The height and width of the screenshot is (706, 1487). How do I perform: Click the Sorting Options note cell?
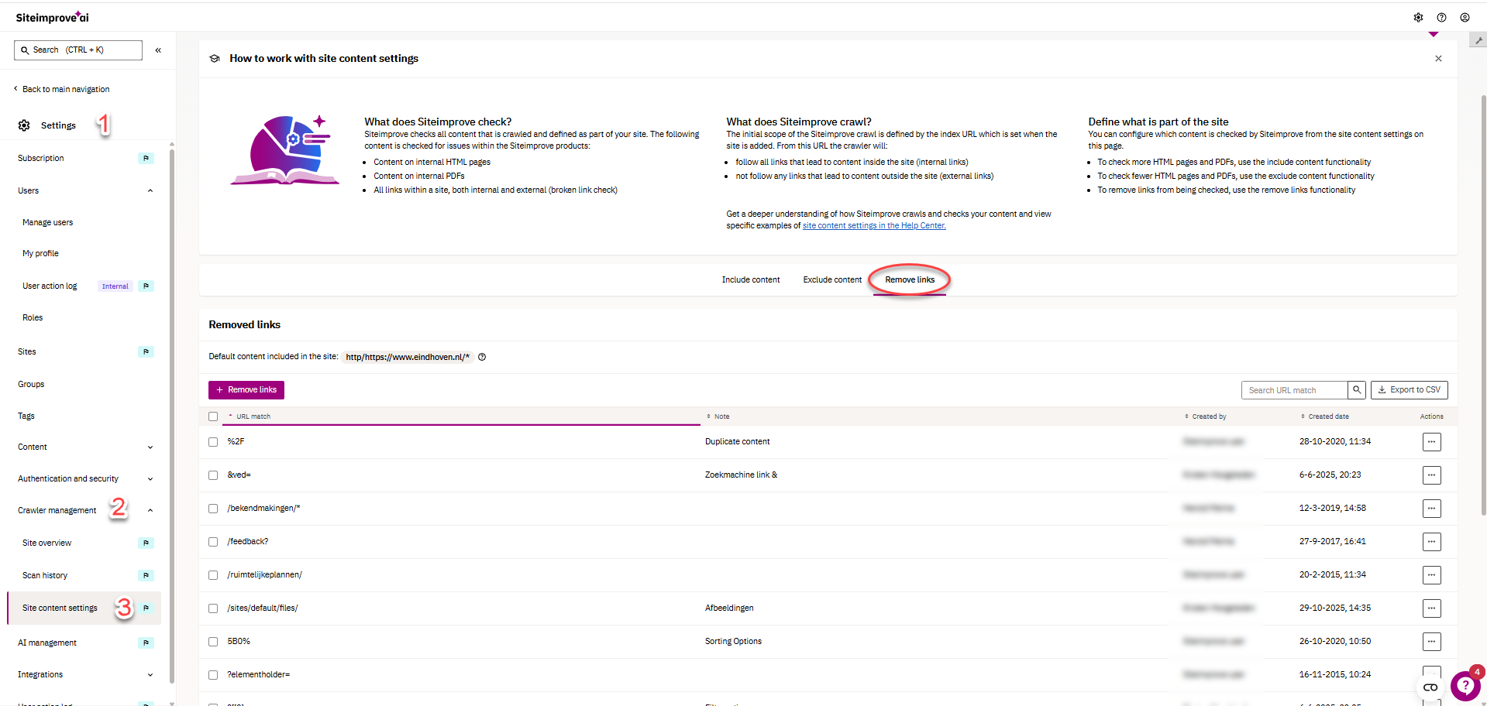(x=733, y=642)
